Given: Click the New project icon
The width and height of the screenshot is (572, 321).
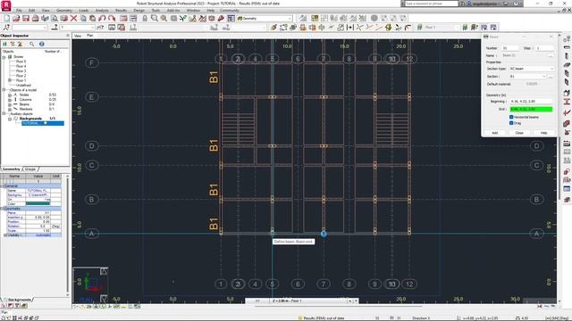Looking at the screenshot, I should (7, 18).
